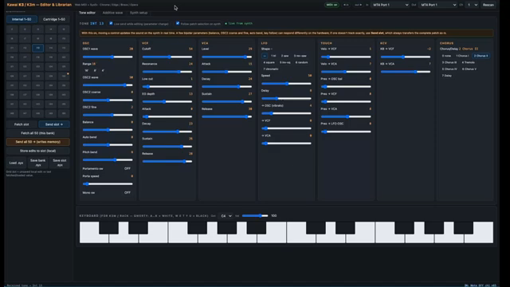
Task: Click the Save slot .syx button
Action: [x=60, y=163]
